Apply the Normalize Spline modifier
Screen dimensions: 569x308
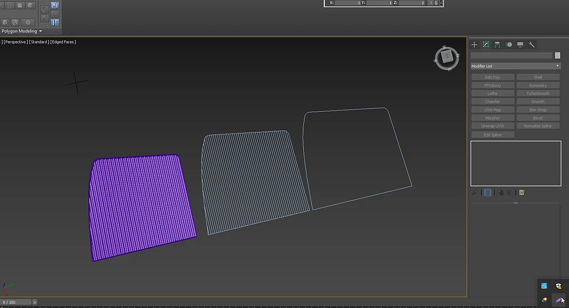pyautogui.click(x=538, y=126)
